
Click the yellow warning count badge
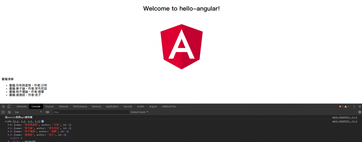[346, 106]
